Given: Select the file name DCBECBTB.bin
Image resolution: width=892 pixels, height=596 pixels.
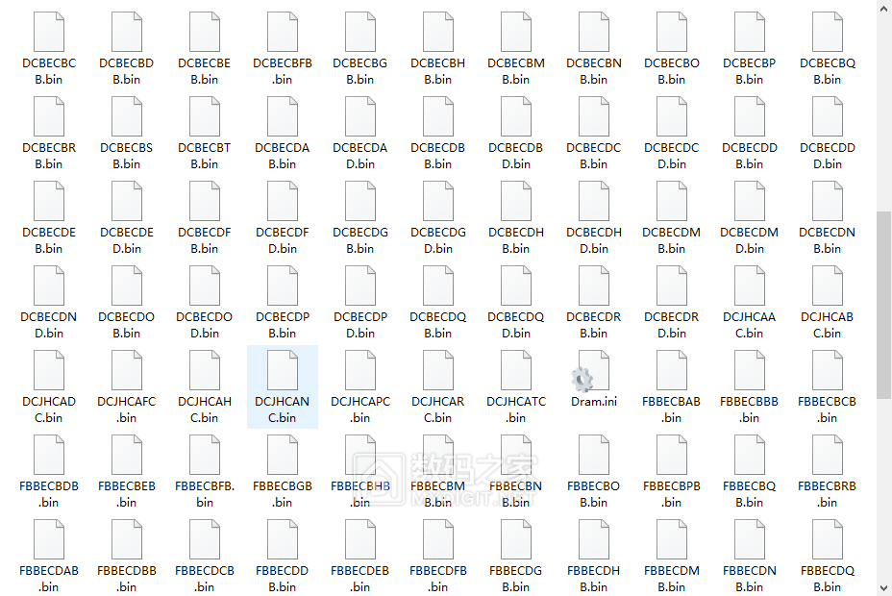Looking at the screenshot, I should [x=204, y=156].
